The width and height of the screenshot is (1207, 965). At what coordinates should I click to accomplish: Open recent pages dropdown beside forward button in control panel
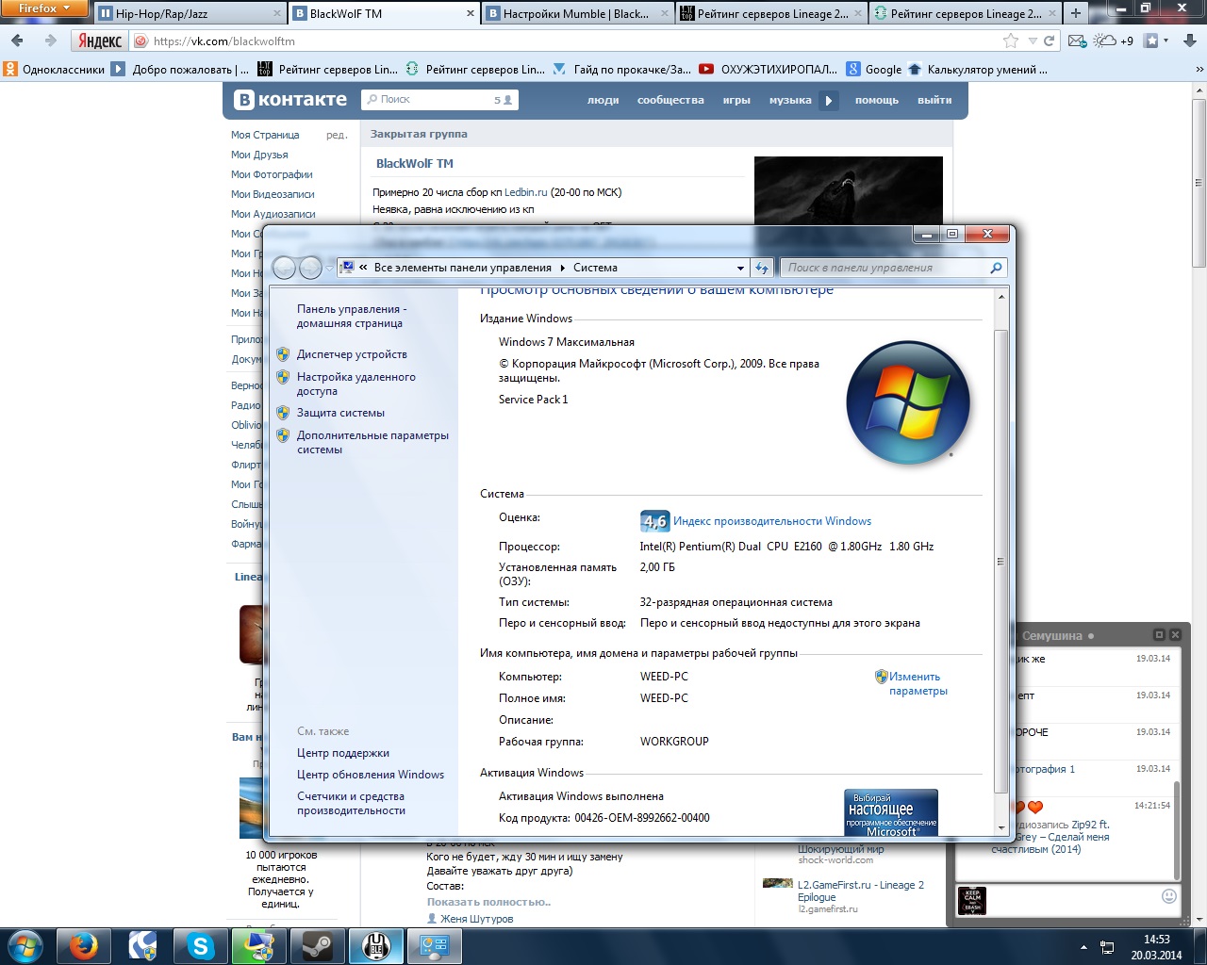coord(329,268)
